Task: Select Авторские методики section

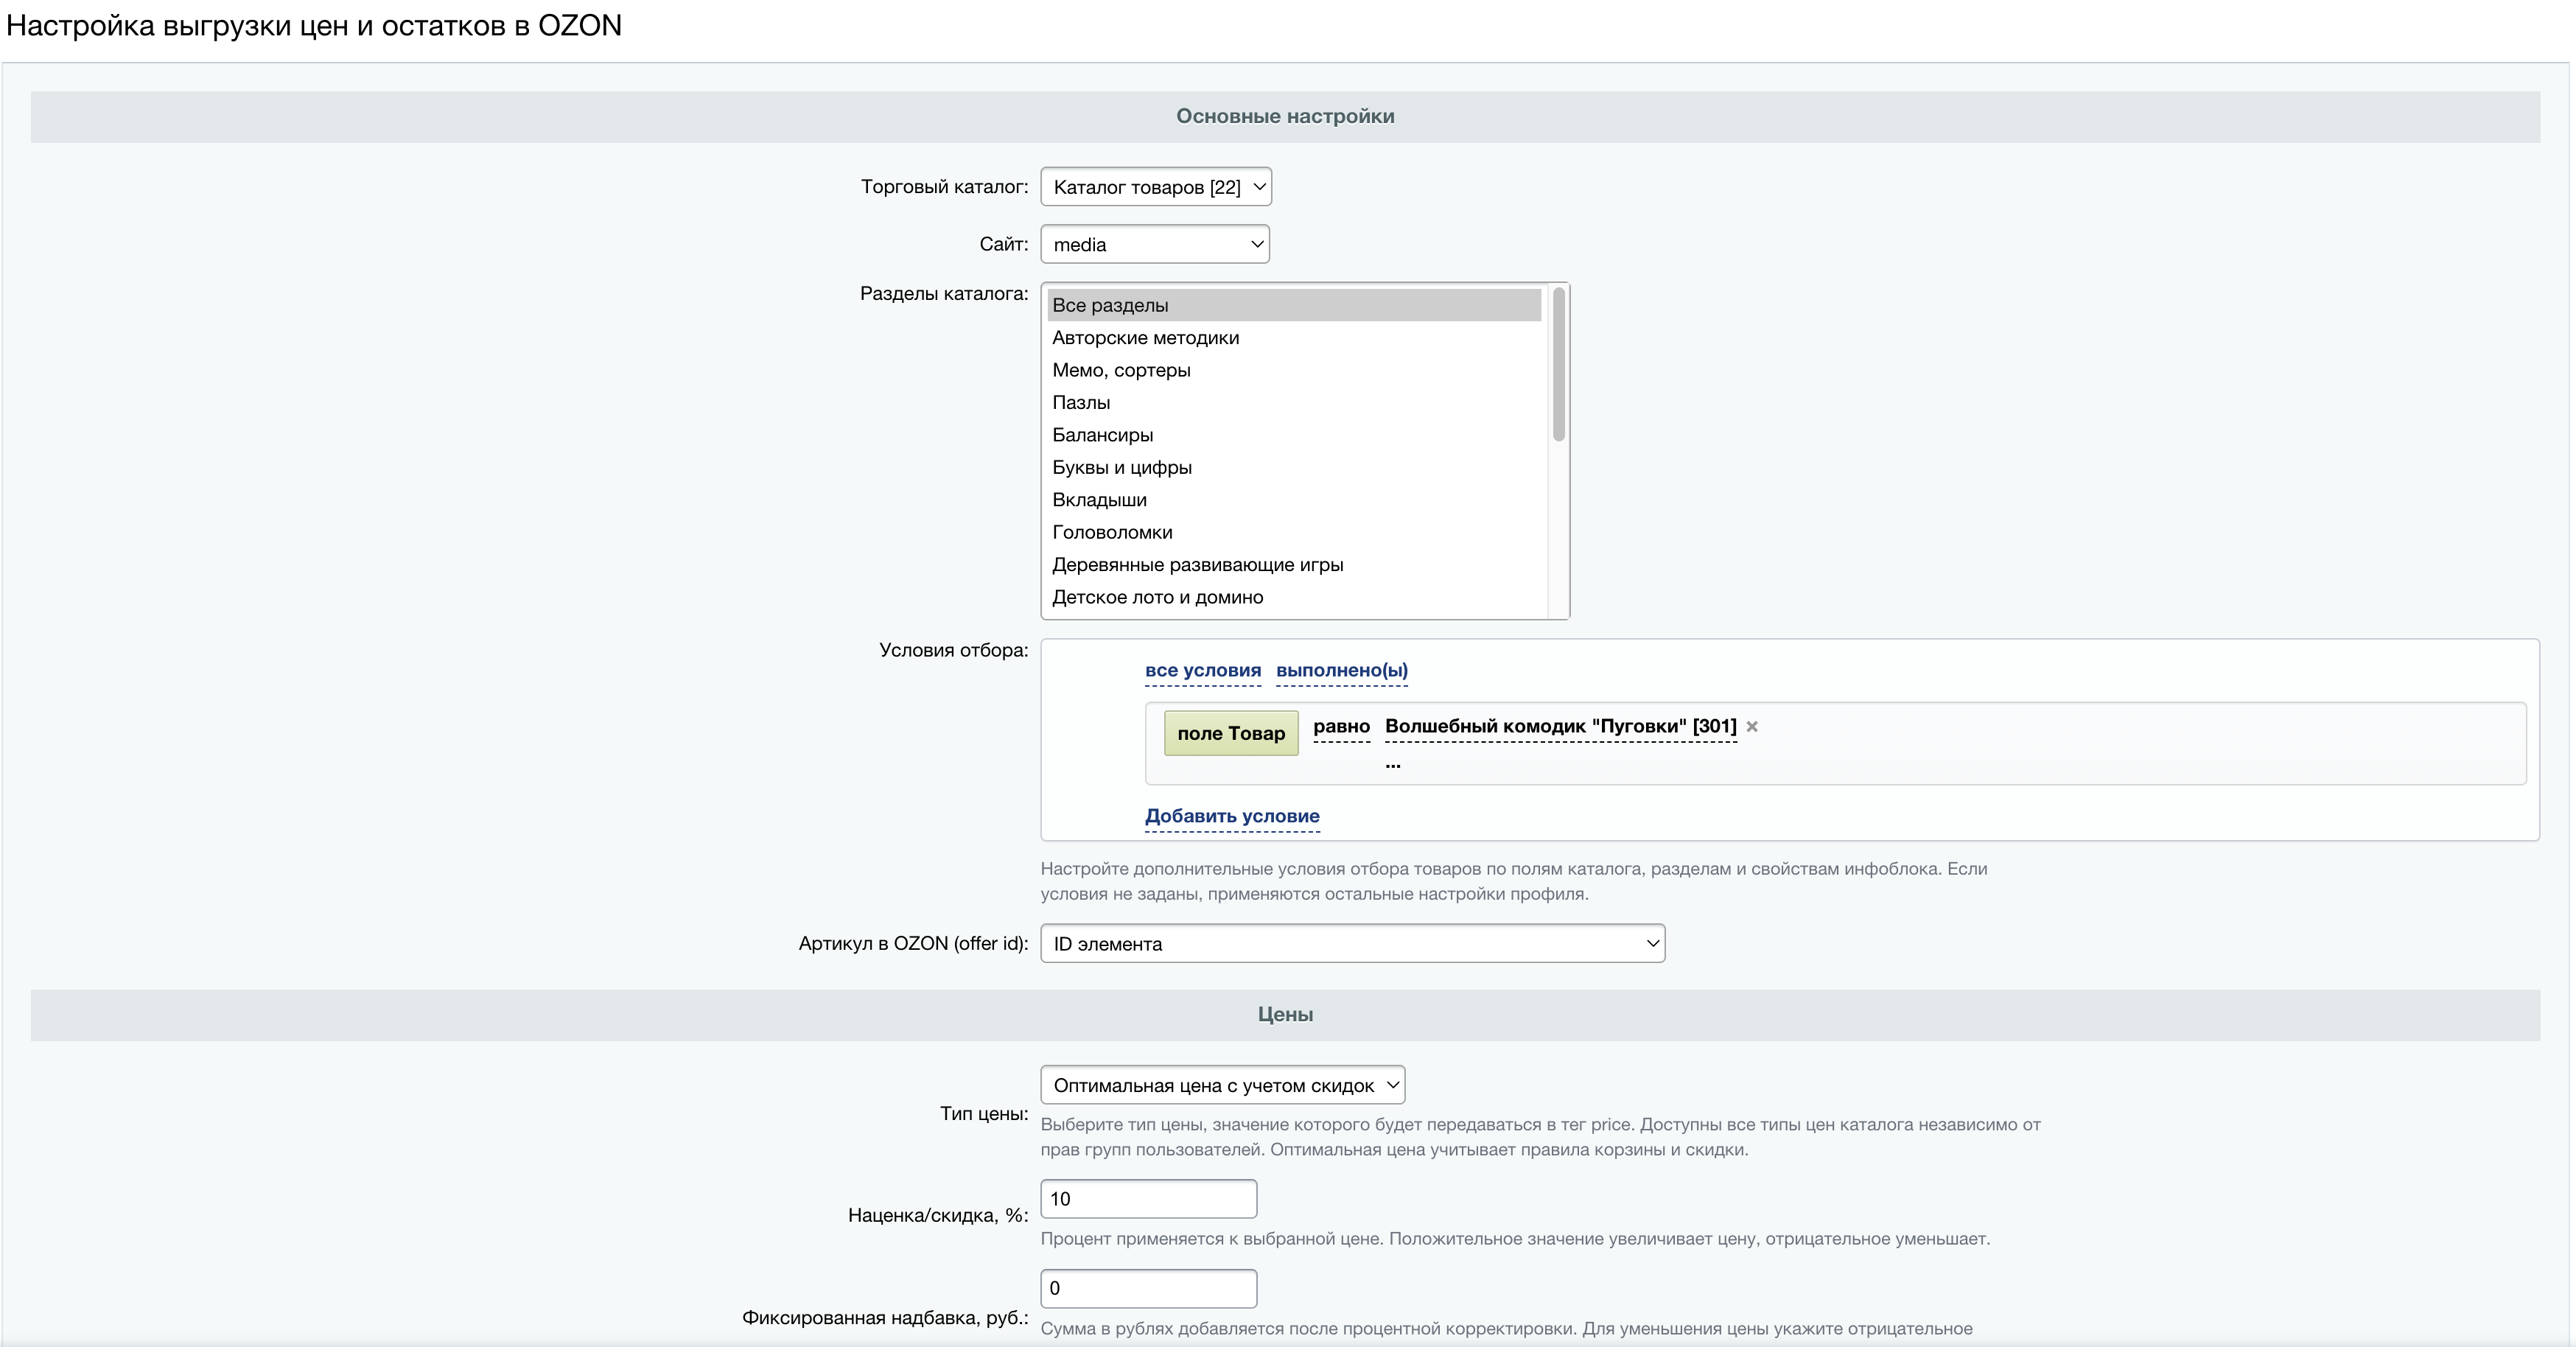Action: (x=1294, y=338)
